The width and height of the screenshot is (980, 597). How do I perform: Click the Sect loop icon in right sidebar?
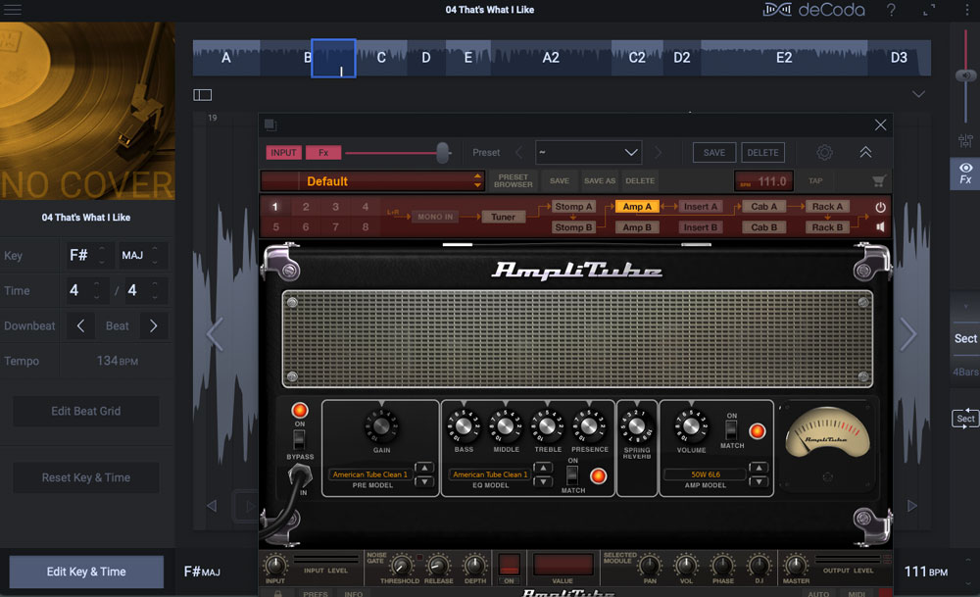965,419
